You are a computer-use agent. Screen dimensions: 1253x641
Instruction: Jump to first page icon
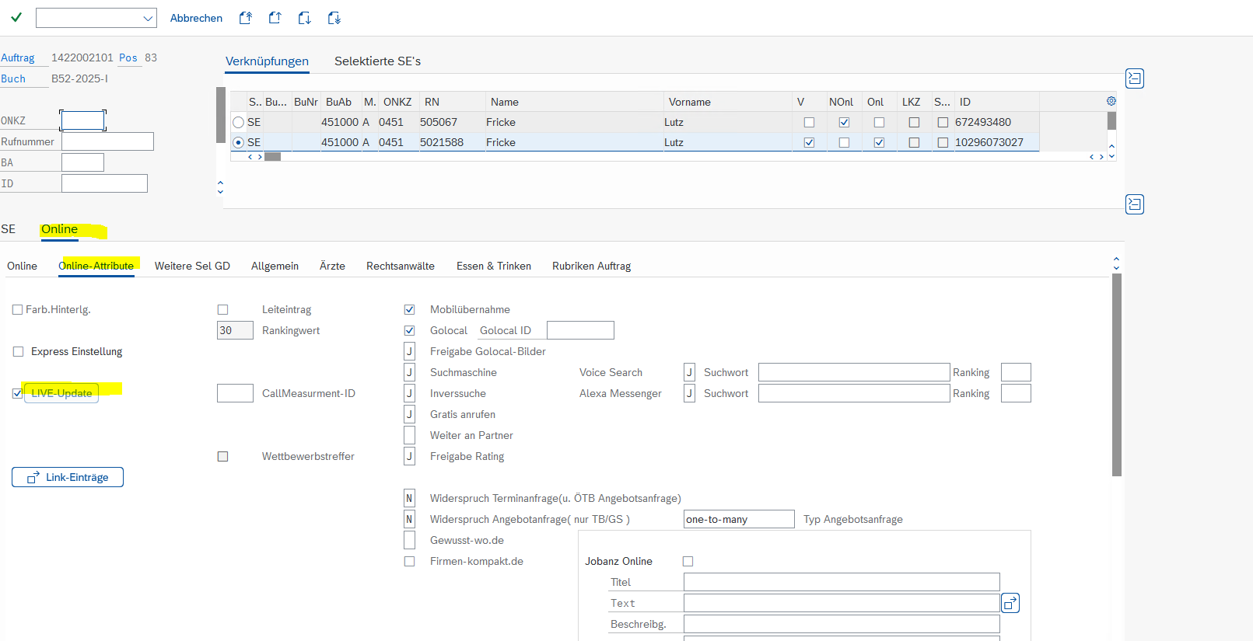tap(246, 18)
